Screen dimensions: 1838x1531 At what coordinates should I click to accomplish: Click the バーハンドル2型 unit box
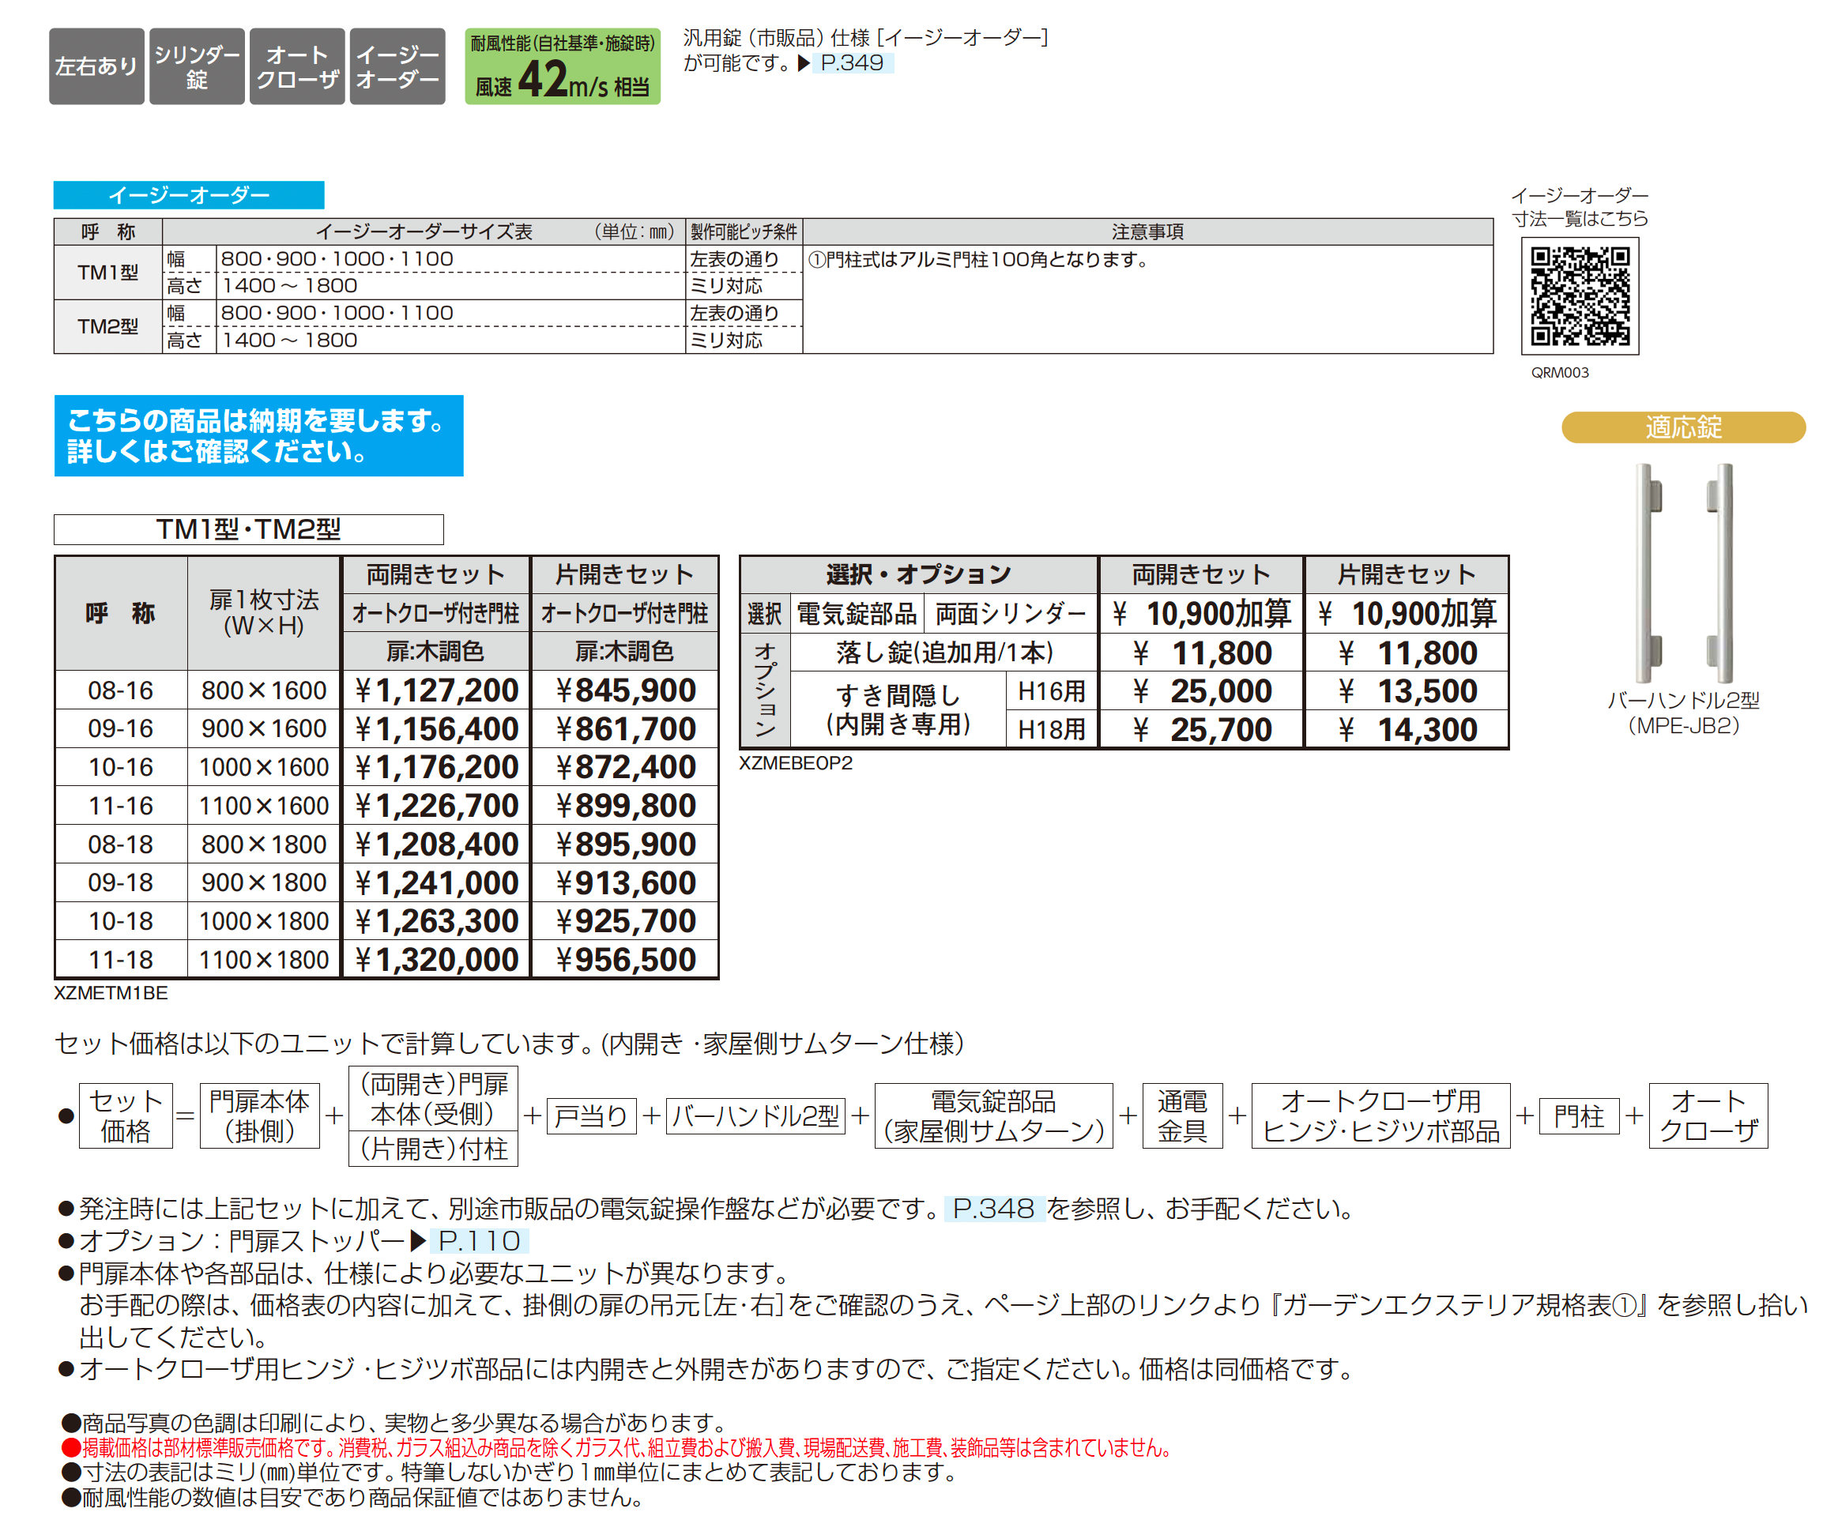pos(755,1116)
